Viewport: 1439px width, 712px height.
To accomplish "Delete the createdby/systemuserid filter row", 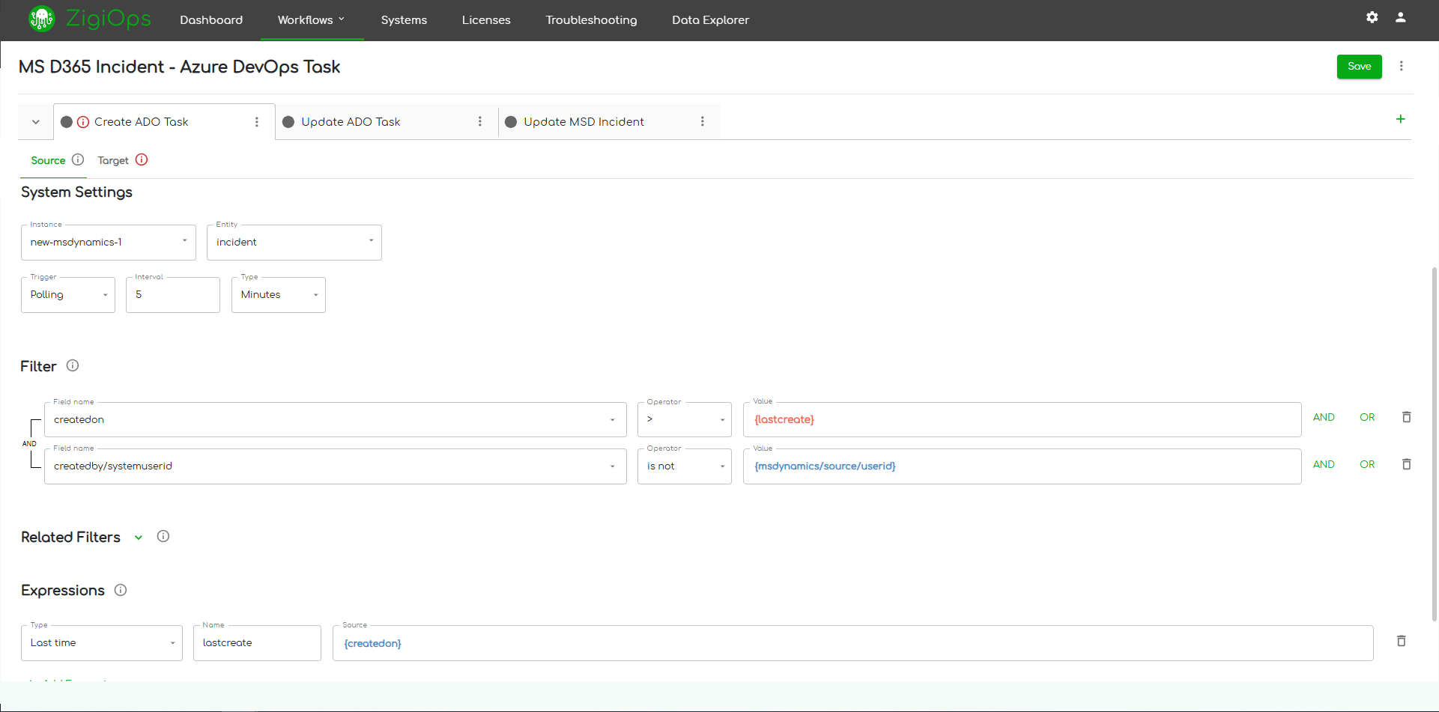I will tap(1406, 464).
